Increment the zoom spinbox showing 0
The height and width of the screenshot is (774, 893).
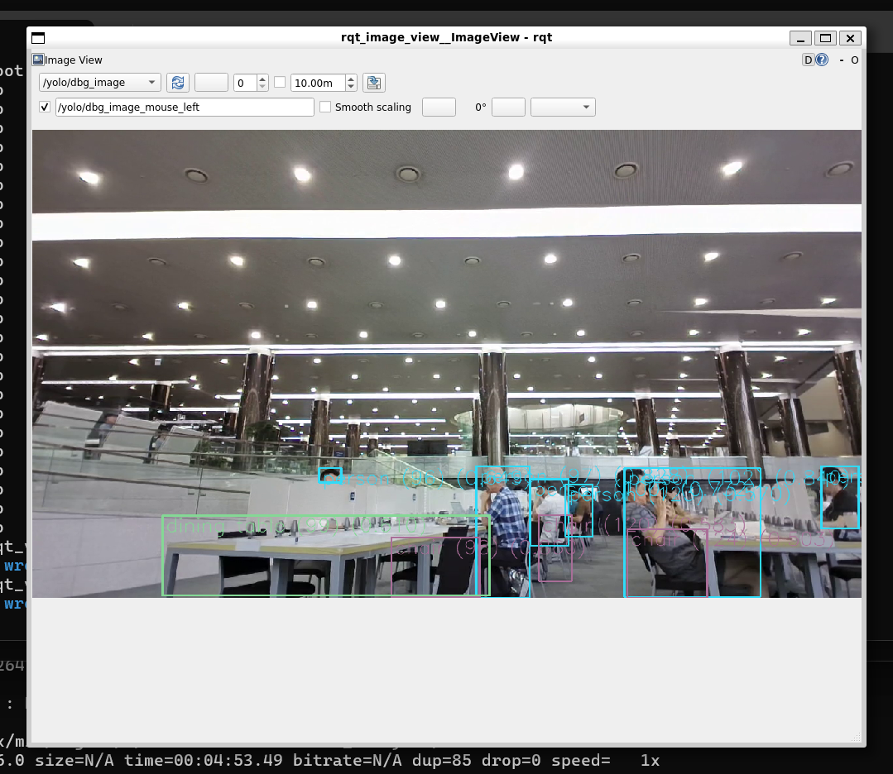point(262,79)
